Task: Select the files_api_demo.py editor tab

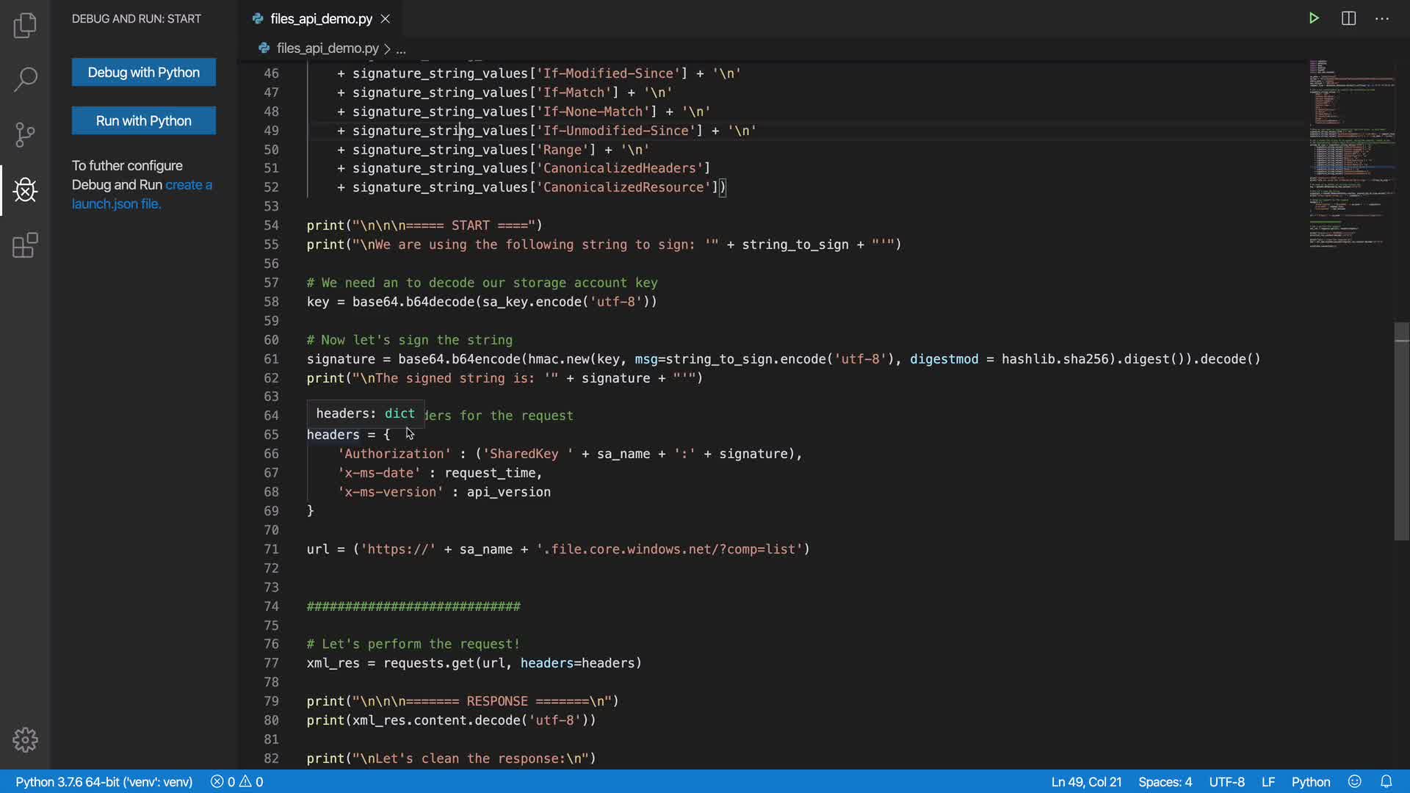Action: 321,18
